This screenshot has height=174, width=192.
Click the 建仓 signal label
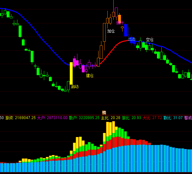tap(90, 76)
